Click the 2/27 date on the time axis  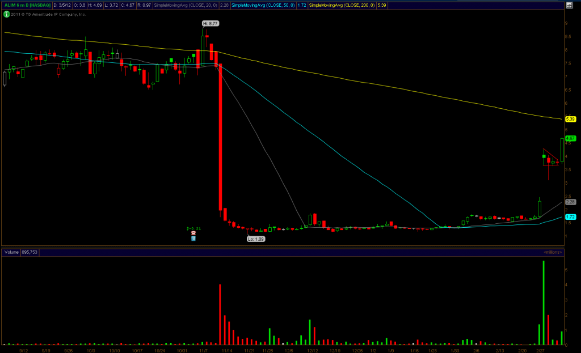click(541, 350)
